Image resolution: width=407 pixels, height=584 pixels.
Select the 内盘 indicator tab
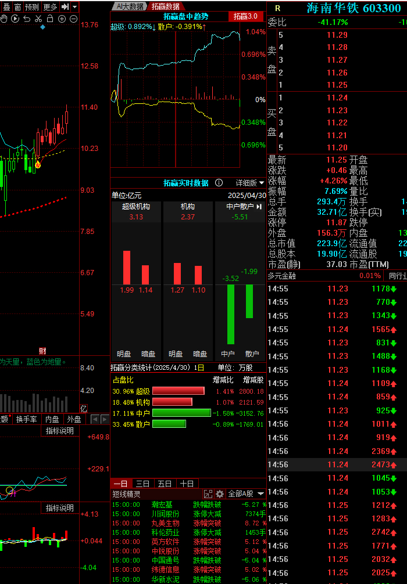tap(52, 419)
